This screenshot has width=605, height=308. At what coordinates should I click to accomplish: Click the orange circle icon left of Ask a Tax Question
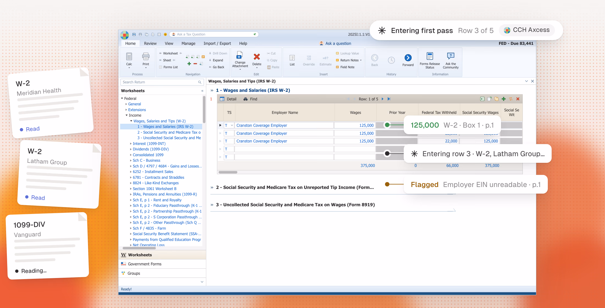[165, 34]
